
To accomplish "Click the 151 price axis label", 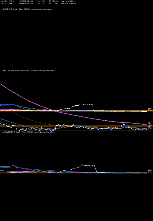I will click(150, 122).
